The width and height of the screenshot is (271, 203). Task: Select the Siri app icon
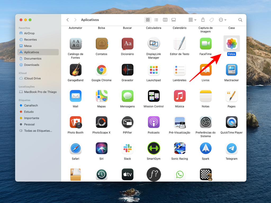click(x=101, y=148)
